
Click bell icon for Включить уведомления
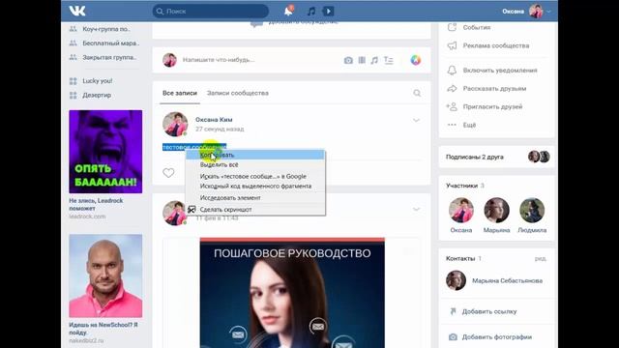click(452, 71)
